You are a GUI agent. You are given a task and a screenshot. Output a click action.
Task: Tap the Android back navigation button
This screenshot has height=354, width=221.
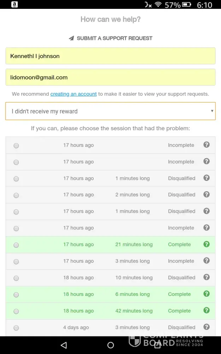pos(64,345)
